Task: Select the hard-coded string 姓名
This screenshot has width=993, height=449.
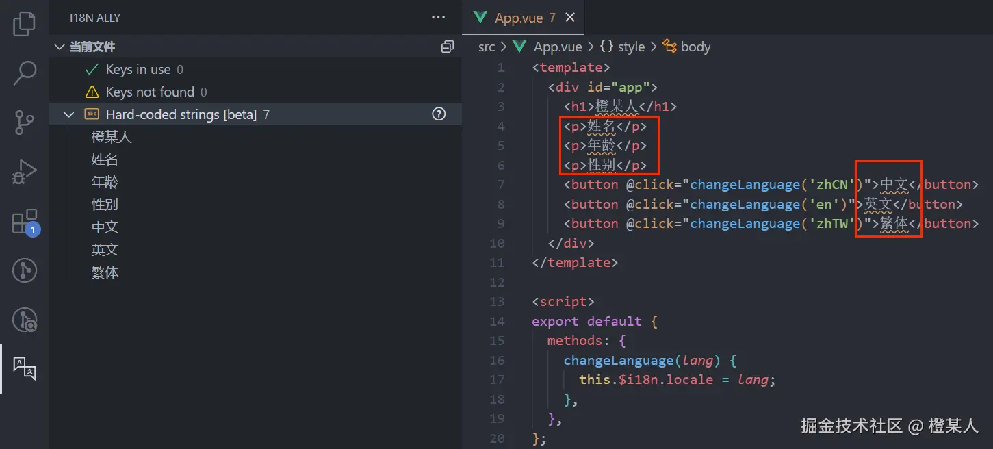Action: click(105, 159)
